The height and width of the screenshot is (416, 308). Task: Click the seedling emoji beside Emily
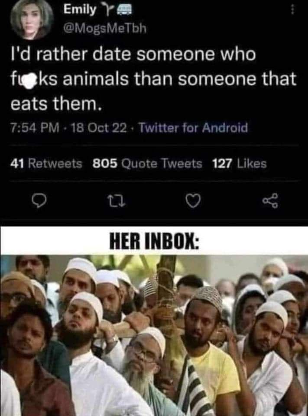coord(107,10)
